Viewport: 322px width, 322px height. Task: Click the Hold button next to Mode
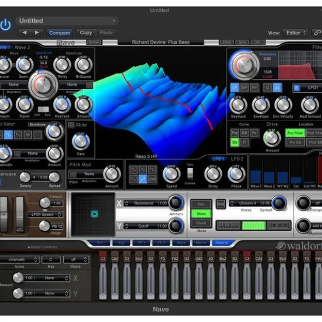click(x=221, y=204)
